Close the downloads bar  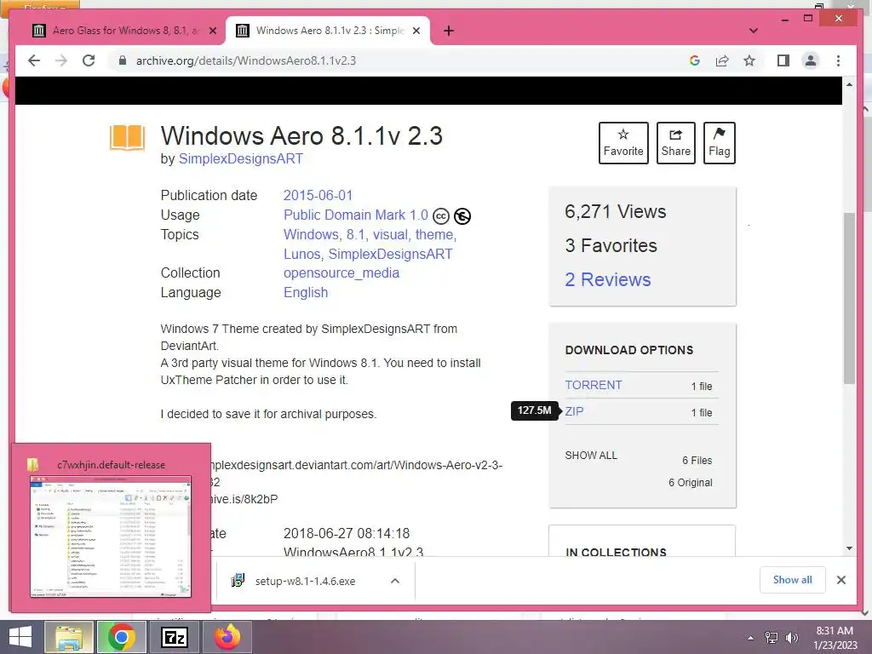[x=841, y=580]
